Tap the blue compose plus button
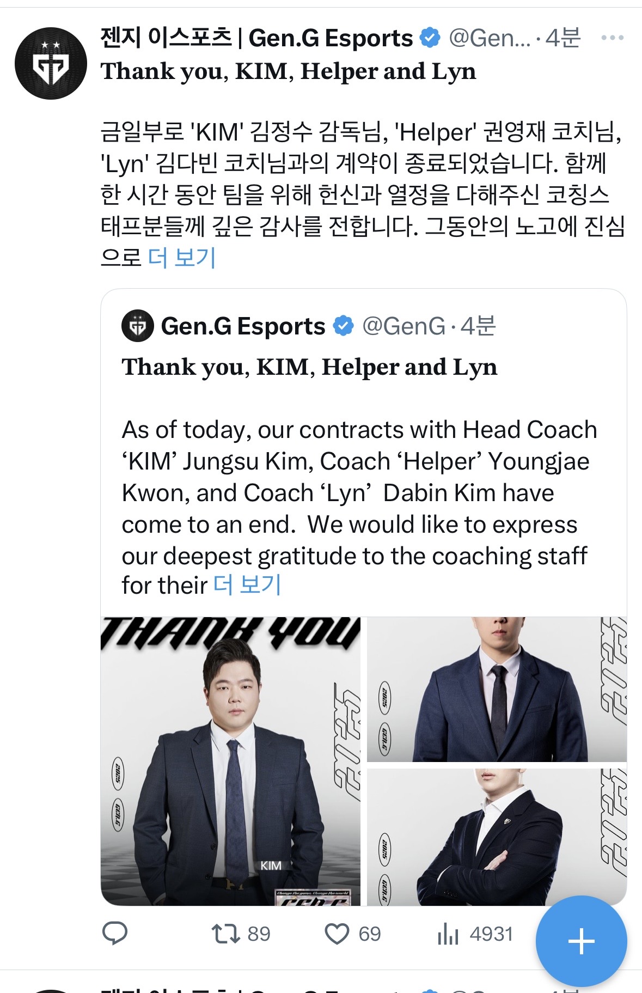 (581, 941)
